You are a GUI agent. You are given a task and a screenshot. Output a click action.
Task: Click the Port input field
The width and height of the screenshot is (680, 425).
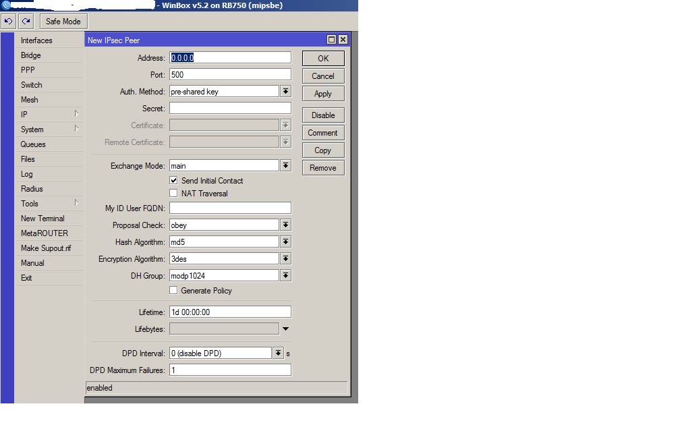[230, 75]
